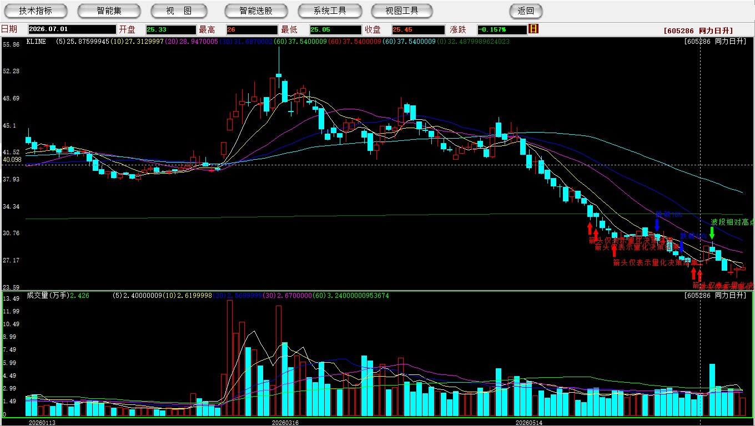
Task: Click the white (5) moving-average value in KLINE legend
Action: 83,42
